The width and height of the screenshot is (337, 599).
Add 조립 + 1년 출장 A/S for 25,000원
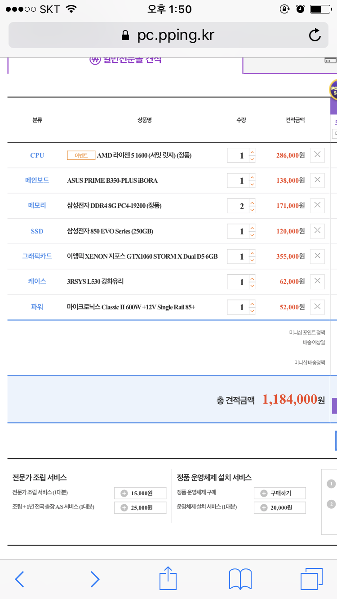click(x=140, y=507)
